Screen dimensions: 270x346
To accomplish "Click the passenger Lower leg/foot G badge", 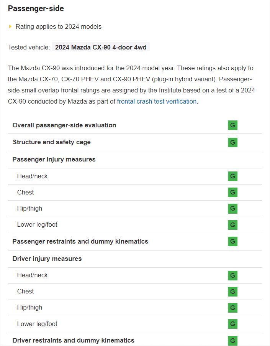I will coord(232,225).
